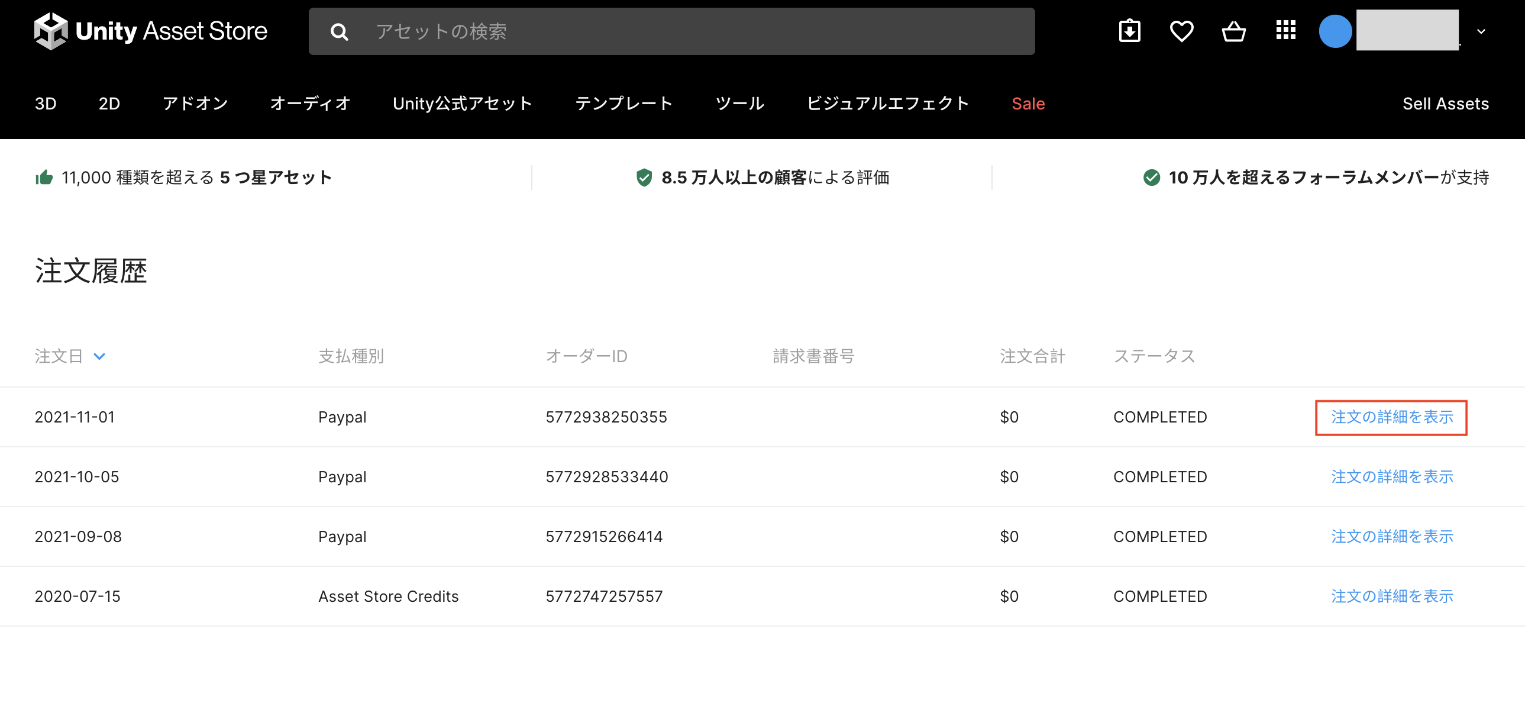Click the thumbs-up five star assets icon
This screenshot has height=703, width=1525.
pyautogui.click(x=44, y=177)
